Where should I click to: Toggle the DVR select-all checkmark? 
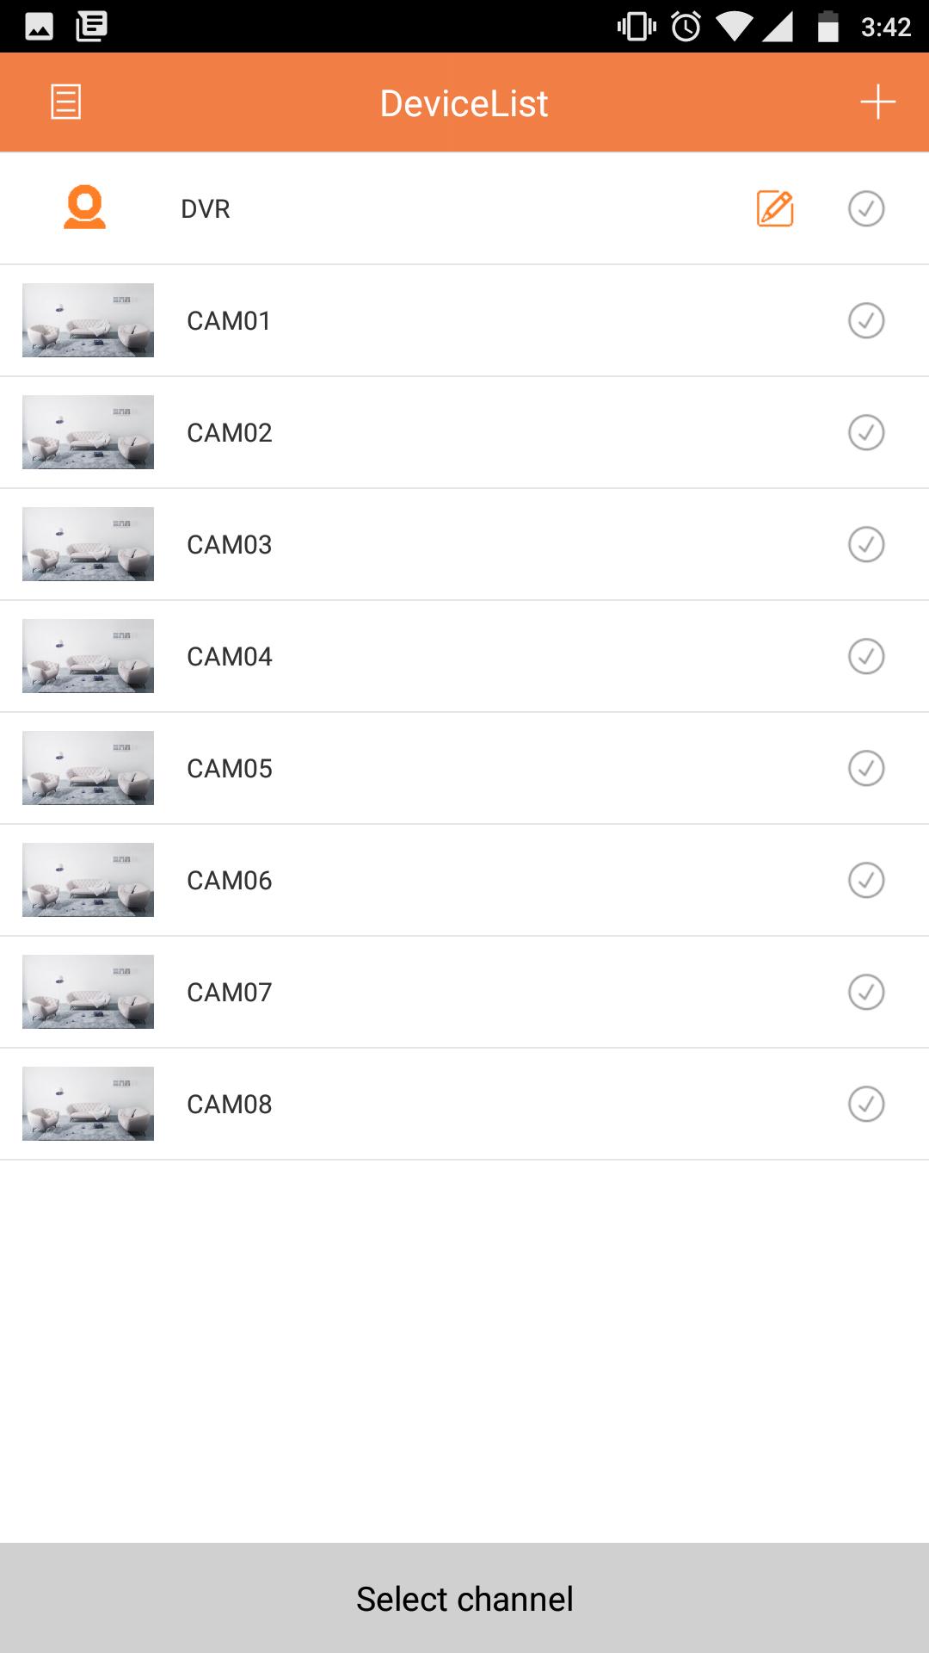(866, 208)
